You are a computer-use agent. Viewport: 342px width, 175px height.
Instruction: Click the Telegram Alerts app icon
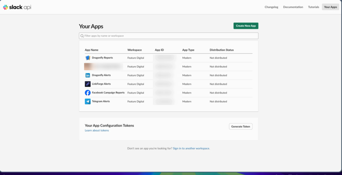click(x=88, y=101)
